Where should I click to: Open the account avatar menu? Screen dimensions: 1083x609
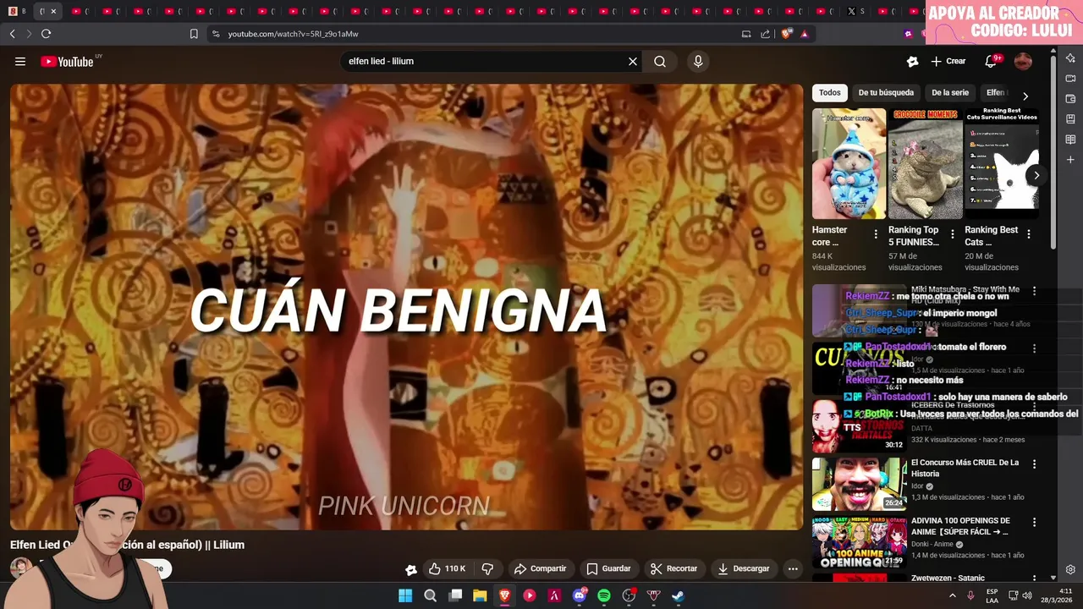1023,61
